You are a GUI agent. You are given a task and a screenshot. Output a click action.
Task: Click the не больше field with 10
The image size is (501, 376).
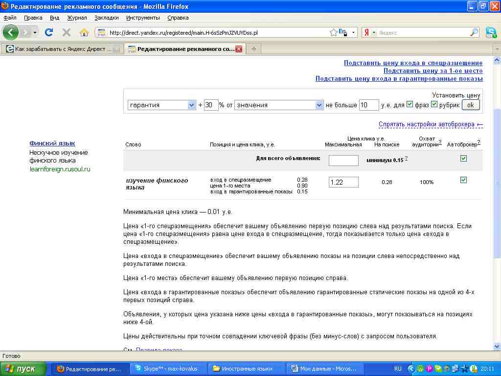(x=369, y=105)
